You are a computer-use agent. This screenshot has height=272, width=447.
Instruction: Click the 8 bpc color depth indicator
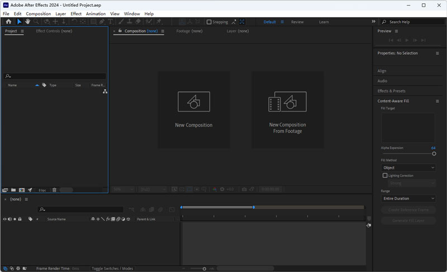click(42, 190)
